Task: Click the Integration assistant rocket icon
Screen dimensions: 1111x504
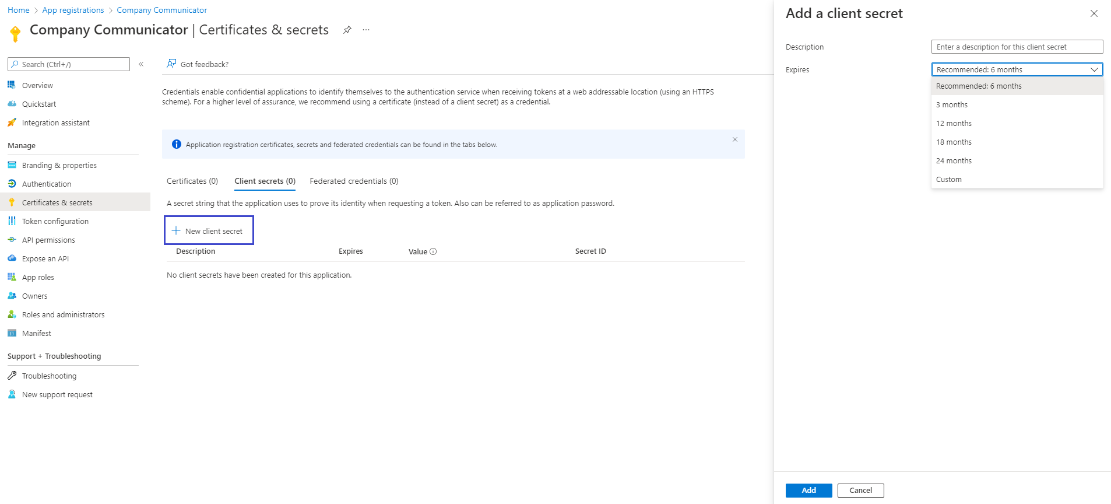Action: tap(12, 122)
